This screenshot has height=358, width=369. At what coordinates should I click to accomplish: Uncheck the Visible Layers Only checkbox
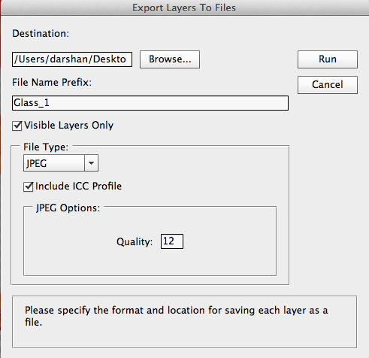[17, 126]
